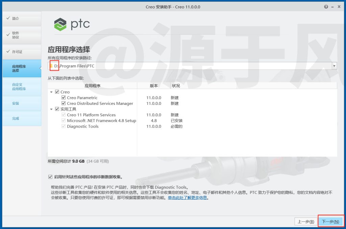This screenshot has height=229, width=346.
Task: Collapse the 实用工具 tree group
Action: click(x=51, y=109)
